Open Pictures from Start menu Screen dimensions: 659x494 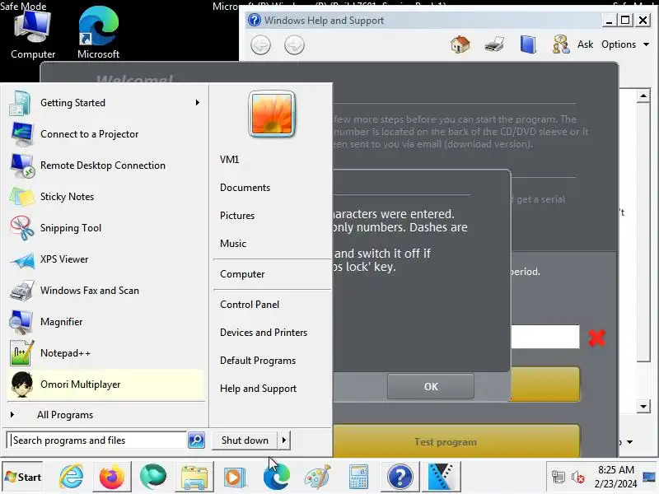(x=237, y=216)
